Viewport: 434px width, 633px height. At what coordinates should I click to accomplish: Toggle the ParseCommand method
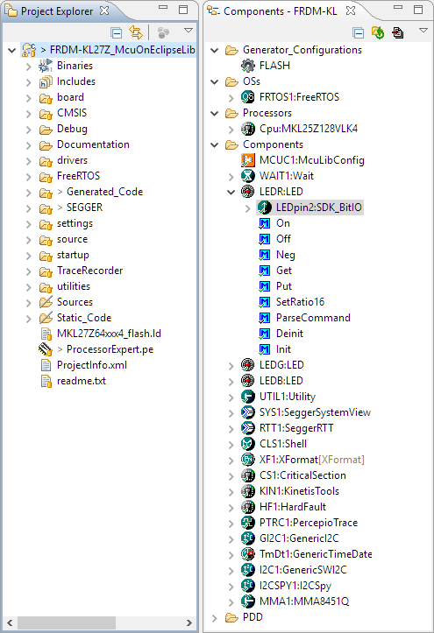point(265,318)
